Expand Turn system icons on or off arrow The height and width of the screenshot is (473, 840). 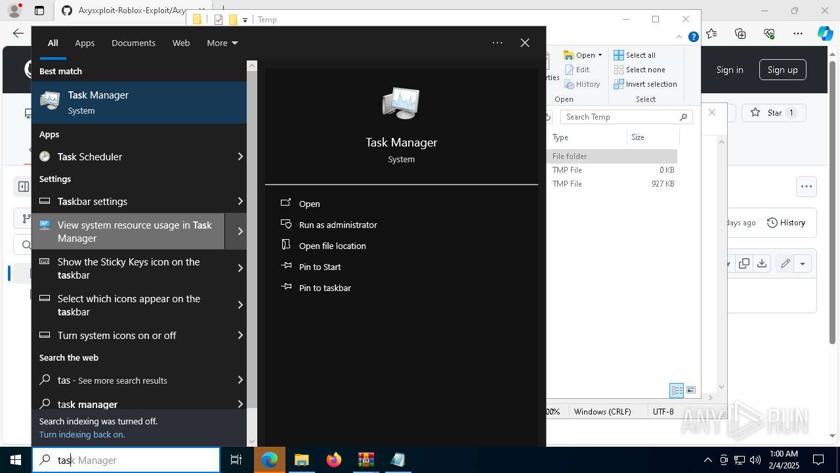coord(240,335)
